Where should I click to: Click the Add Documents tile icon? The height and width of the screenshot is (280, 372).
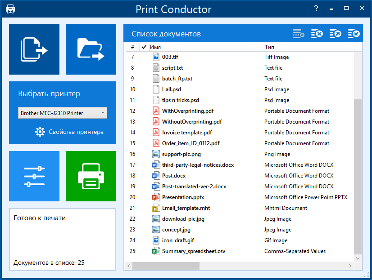coord(34,49)
